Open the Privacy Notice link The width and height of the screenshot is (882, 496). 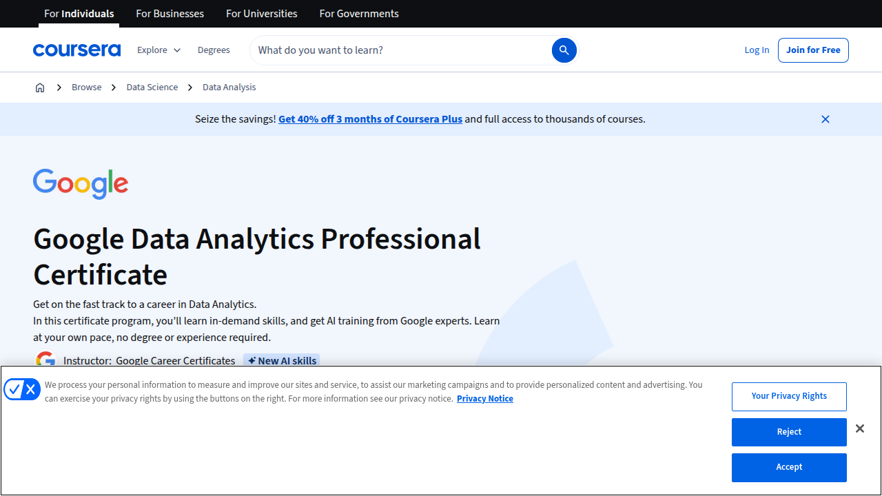point(485,399)
